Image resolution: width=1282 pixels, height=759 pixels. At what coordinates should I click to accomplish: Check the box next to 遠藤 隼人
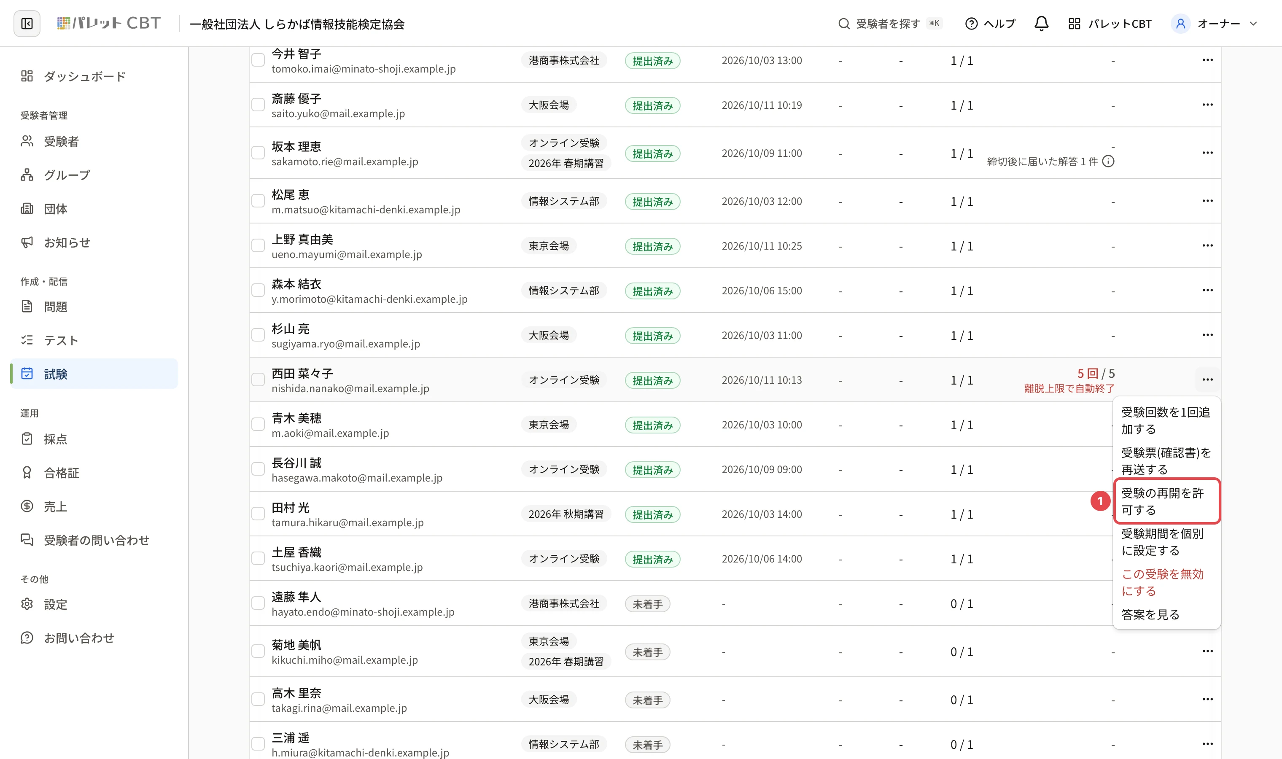click(258, 603)
